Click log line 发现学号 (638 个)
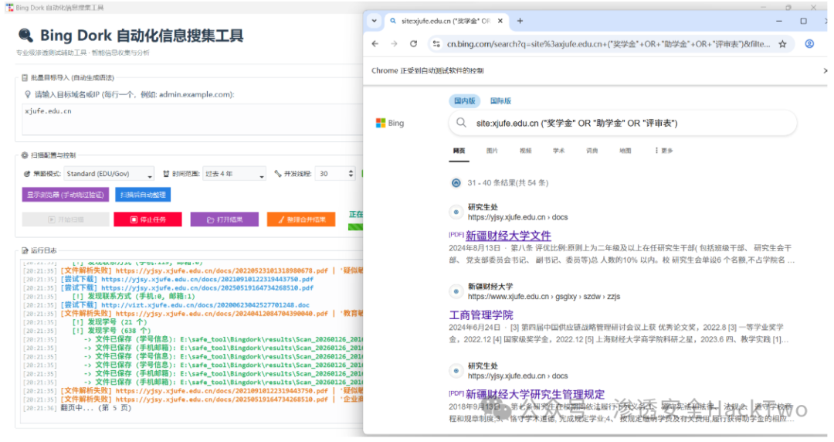The width and height of the screenshot is (834, 442). click(112, 331)
